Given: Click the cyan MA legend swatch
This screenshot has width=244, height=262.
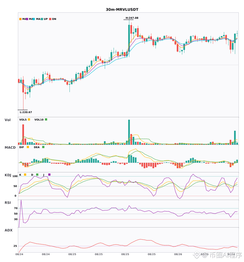Looking at the screenshot, I should tap(34, 19).
